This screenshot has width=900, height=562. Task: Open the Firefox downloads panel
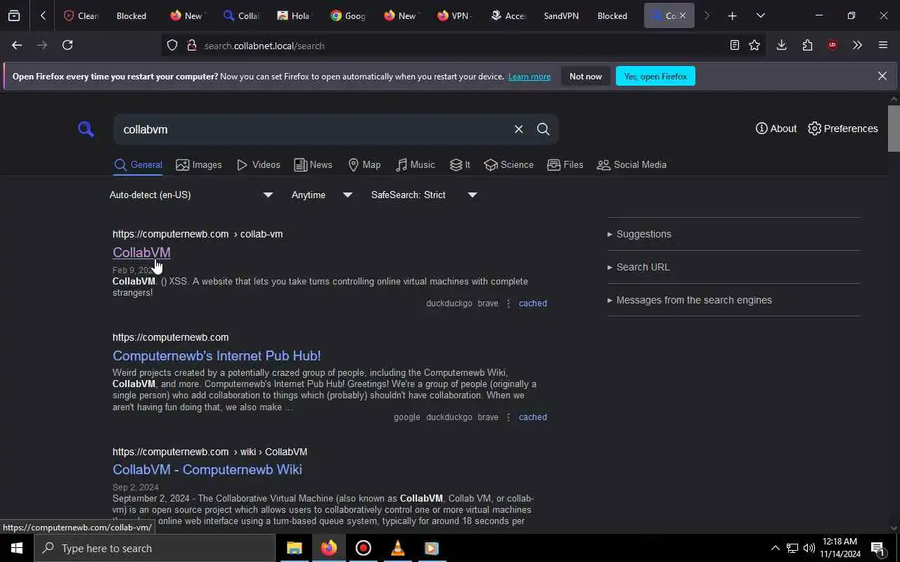tap(781, 45)
